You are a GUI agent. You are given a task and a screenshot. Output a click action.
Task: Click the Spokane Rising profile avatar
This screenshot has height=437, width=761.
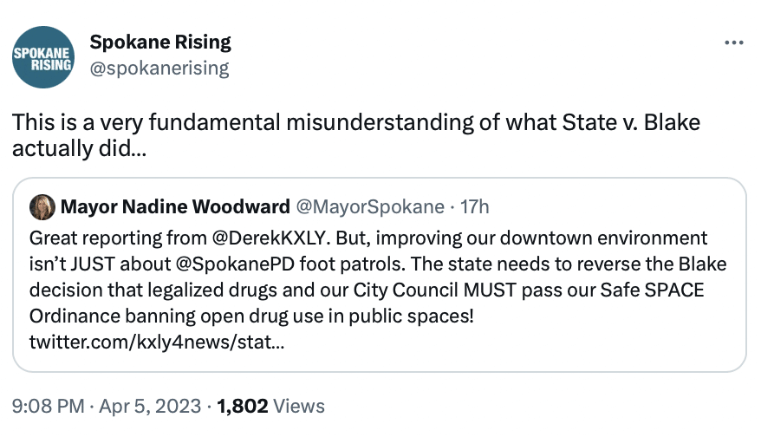[x=43, y=57]
